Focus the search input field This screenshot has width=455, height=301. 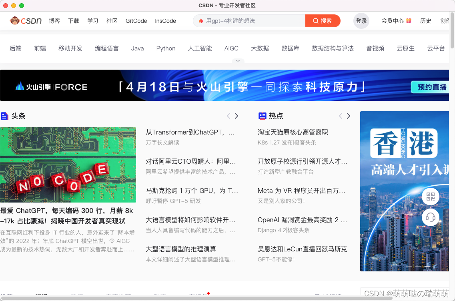tap(250, 21)
